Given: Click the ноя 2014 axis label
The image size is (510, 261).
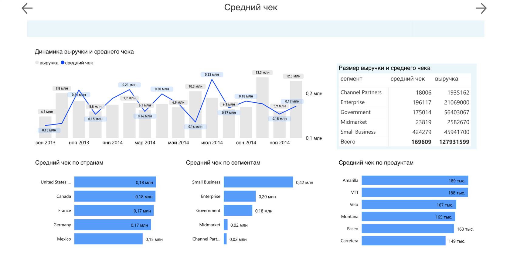Looking at the screenshot, I should (280, 143).
